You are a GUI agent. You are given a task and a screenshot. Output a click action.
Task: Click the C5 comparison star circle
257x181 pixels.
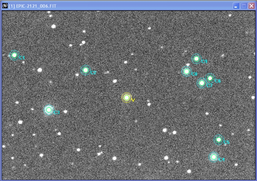point(219,140)
